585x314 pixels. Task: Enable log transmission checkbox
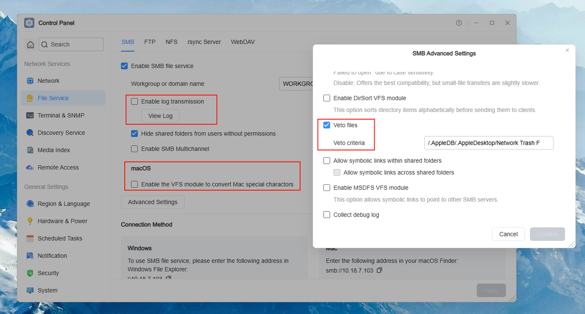point(134,101)
